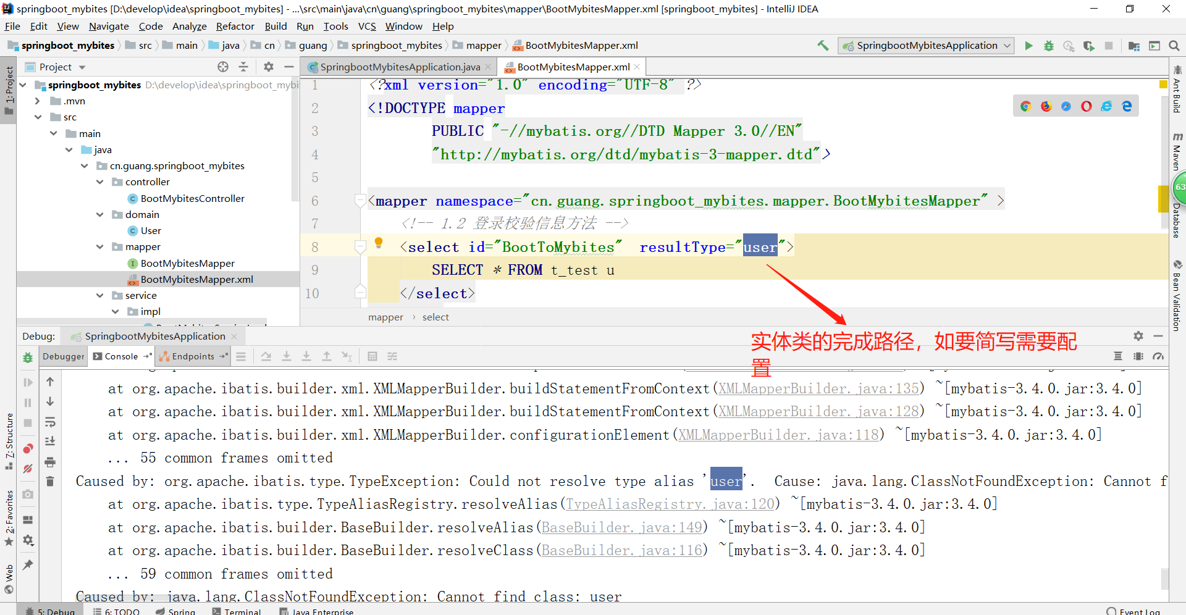This screenshot has height=615, width=1186.
Task: Collapse springboot_mybites root node
Action: 23,85
